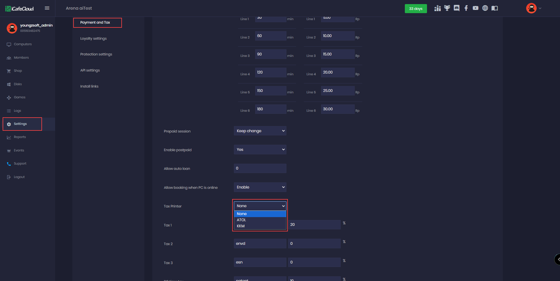Open the star rankings icon in header

point(437,8)
